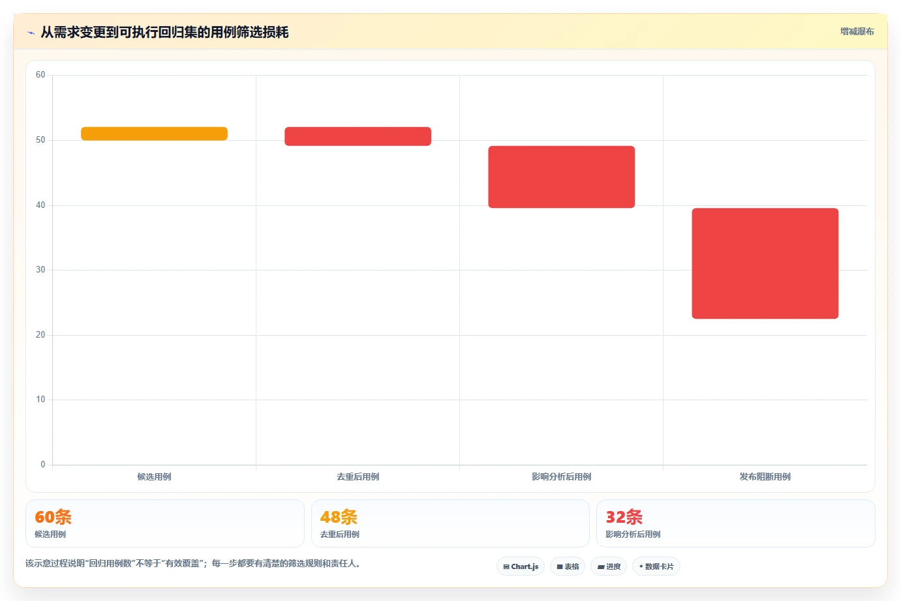Click the y-axis value 30
Screen dimensions: 901x601
[40, 270]
